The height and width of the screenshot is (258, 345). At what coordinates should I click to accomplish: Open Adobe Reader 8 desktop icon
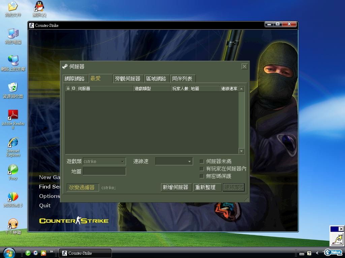[13, 116]
